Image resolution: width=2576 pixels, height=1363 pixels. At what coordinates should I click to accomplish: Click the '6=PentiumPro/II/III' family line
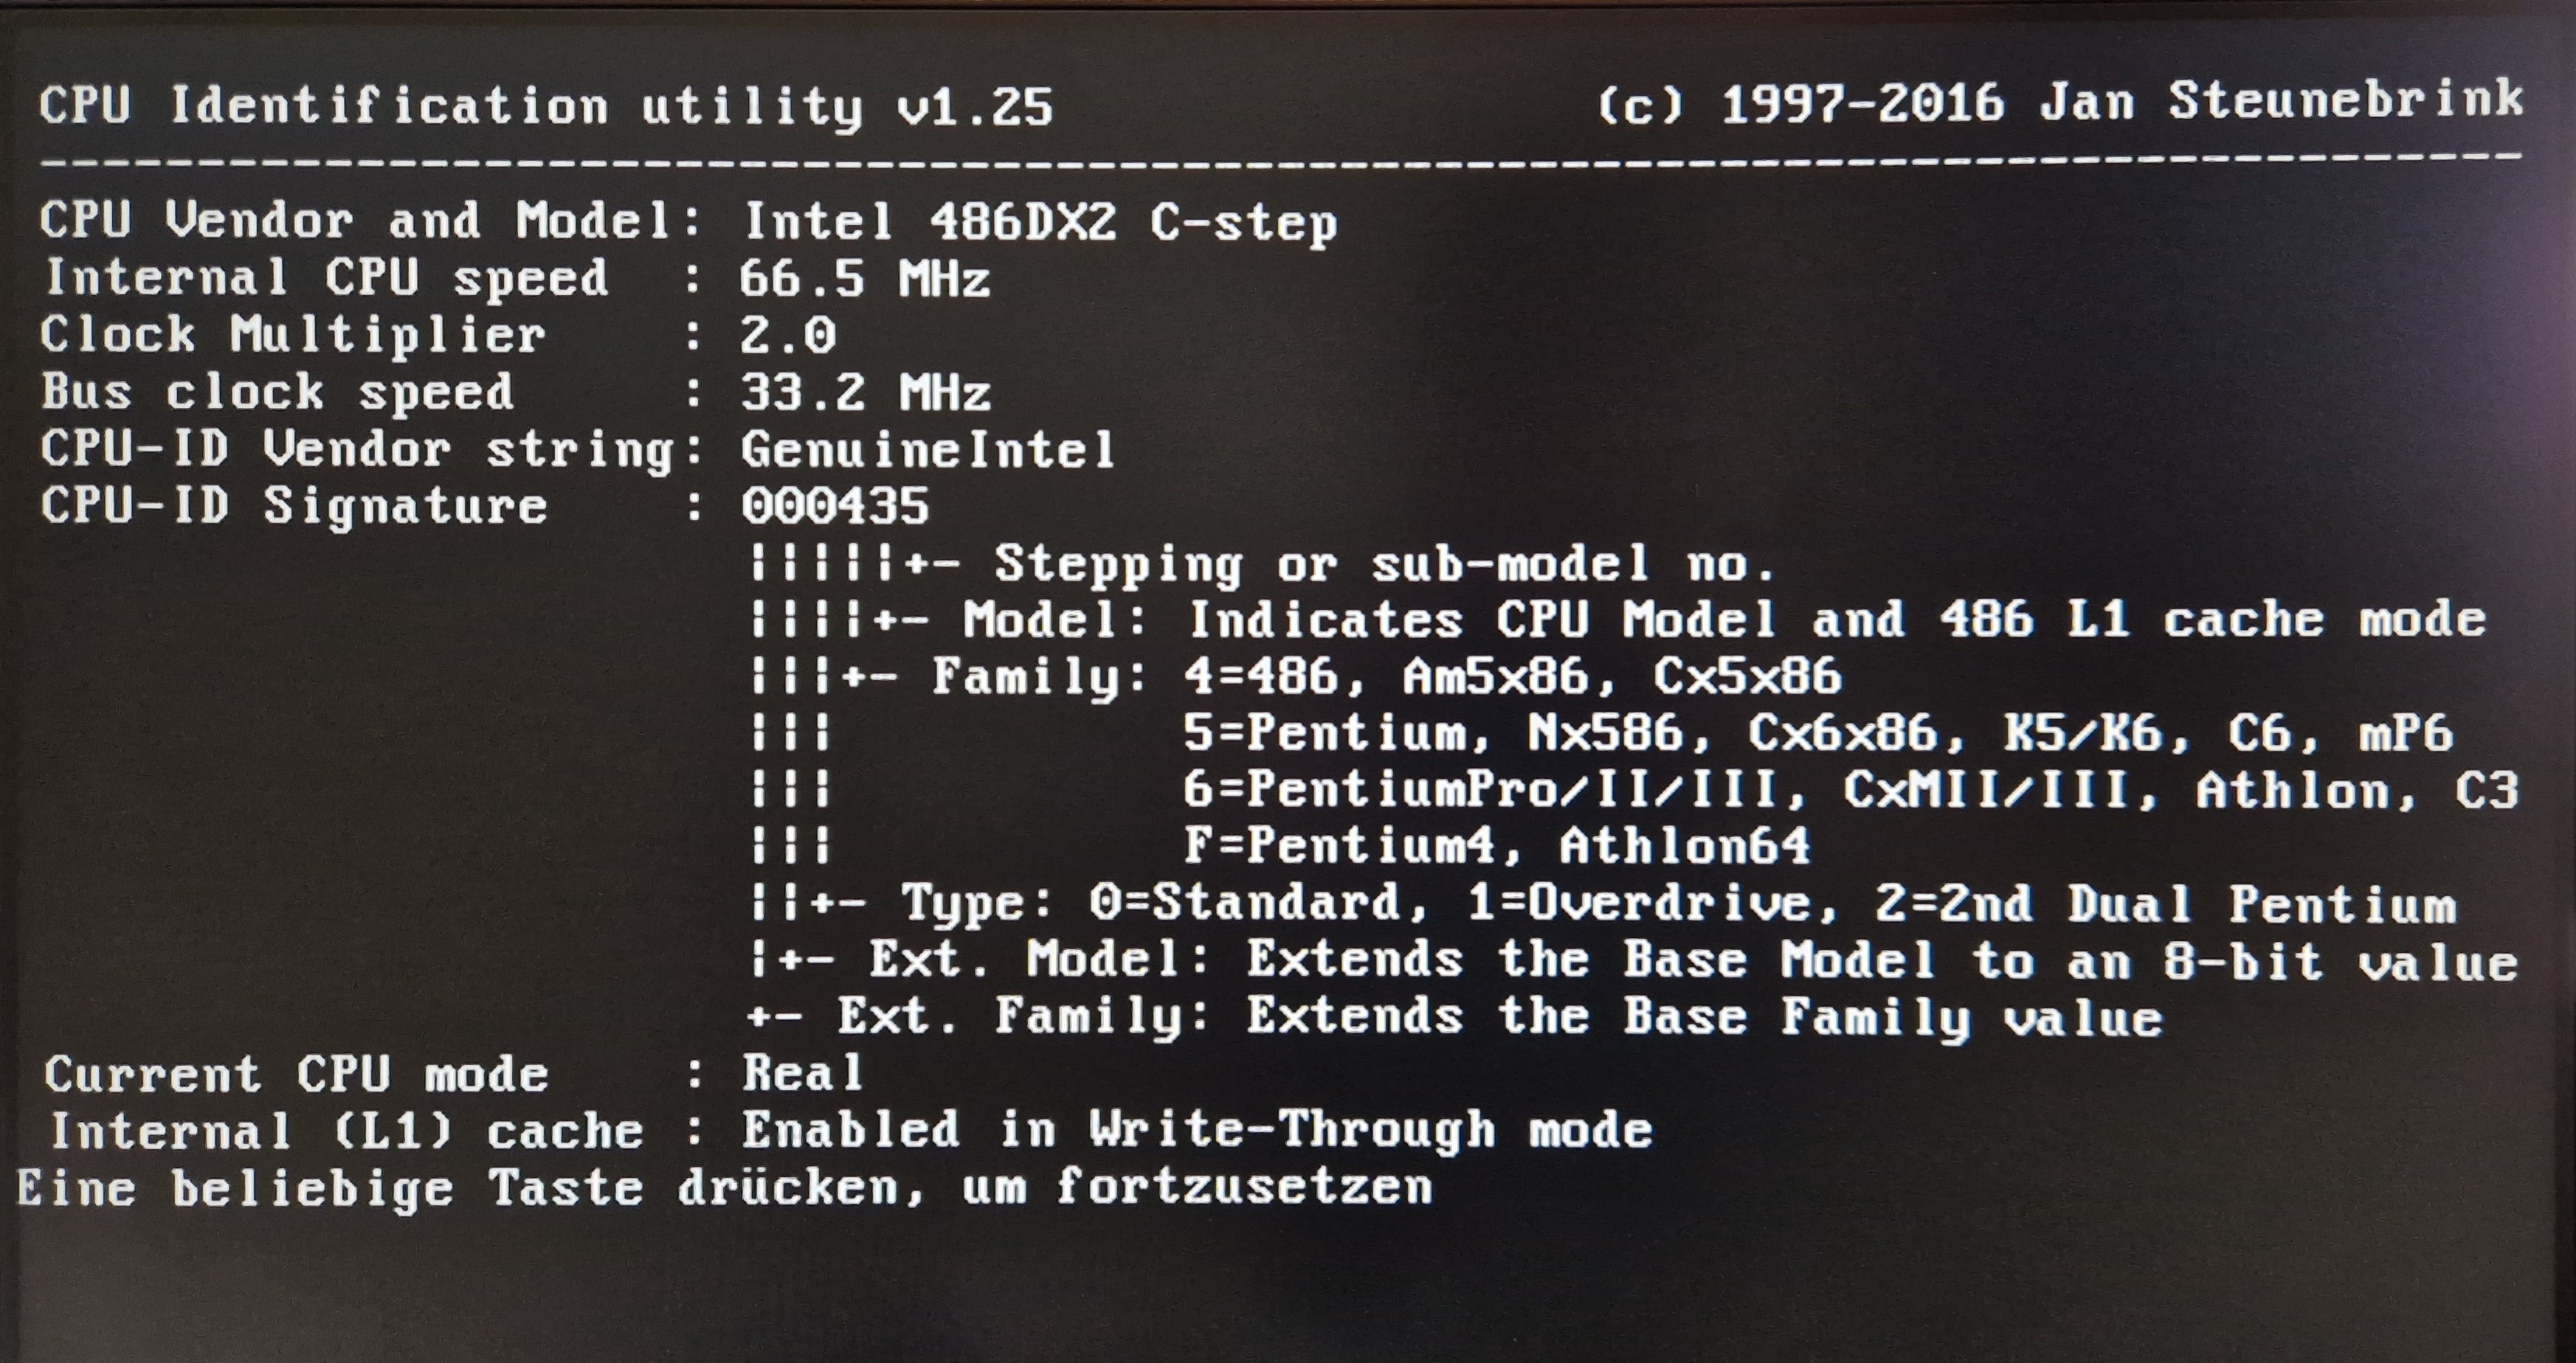pos(1850,791)
